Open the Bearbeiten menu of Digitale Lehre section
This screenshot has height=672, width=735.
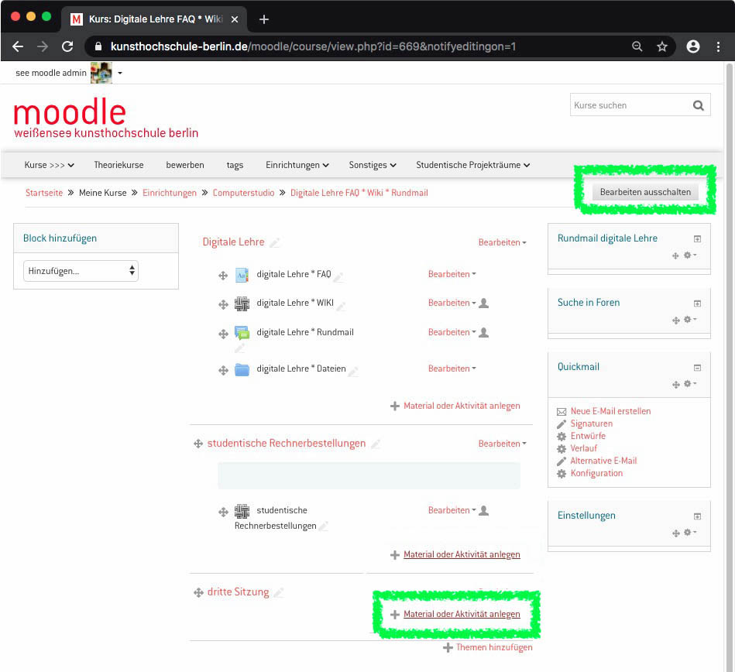pos(502,242)
